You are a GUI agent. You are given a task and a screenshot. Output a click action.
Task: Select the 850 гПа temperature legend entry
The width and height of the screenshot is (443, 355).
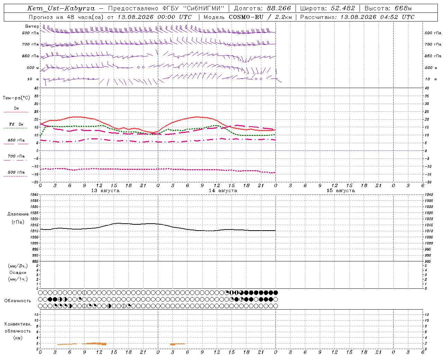(x=16, y=142)
